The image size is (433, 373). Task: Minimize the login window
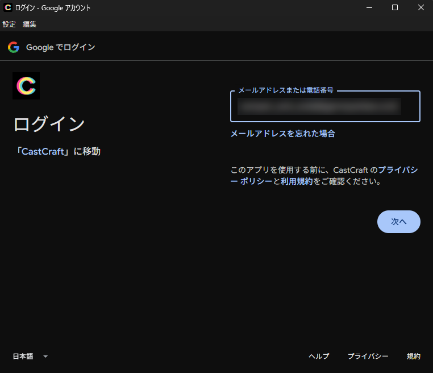(369, 8)
